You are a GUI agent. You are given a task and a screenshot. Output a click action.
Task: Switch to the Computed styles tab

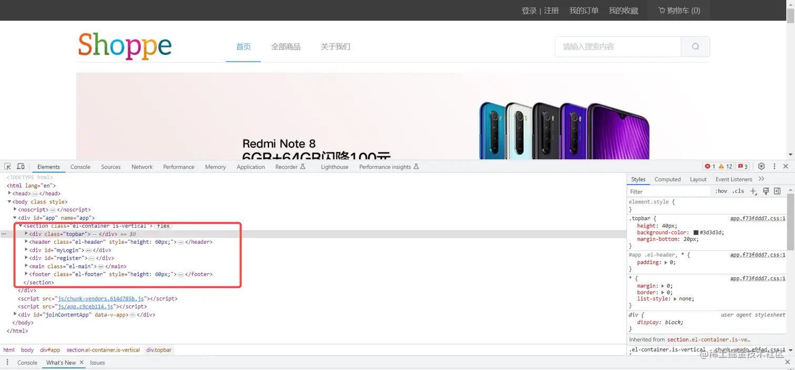click(668, 179)
